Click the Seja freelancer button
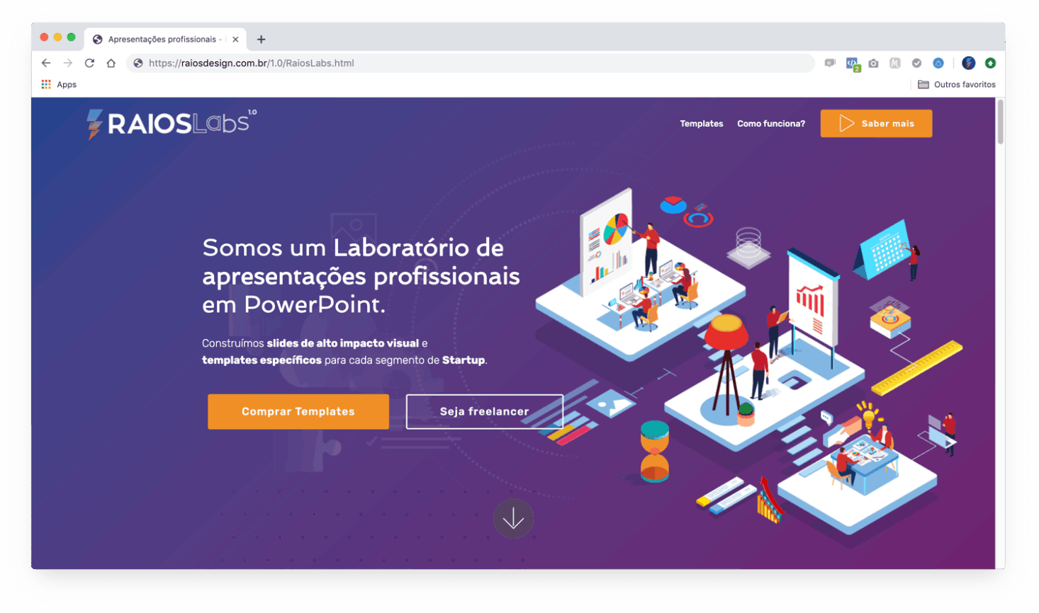 485,411
